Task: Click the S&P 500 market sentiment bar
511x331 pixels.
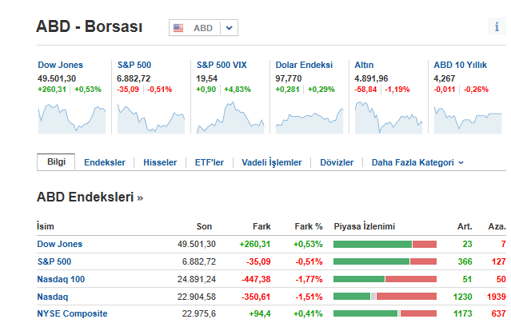Action: (385, 261)
